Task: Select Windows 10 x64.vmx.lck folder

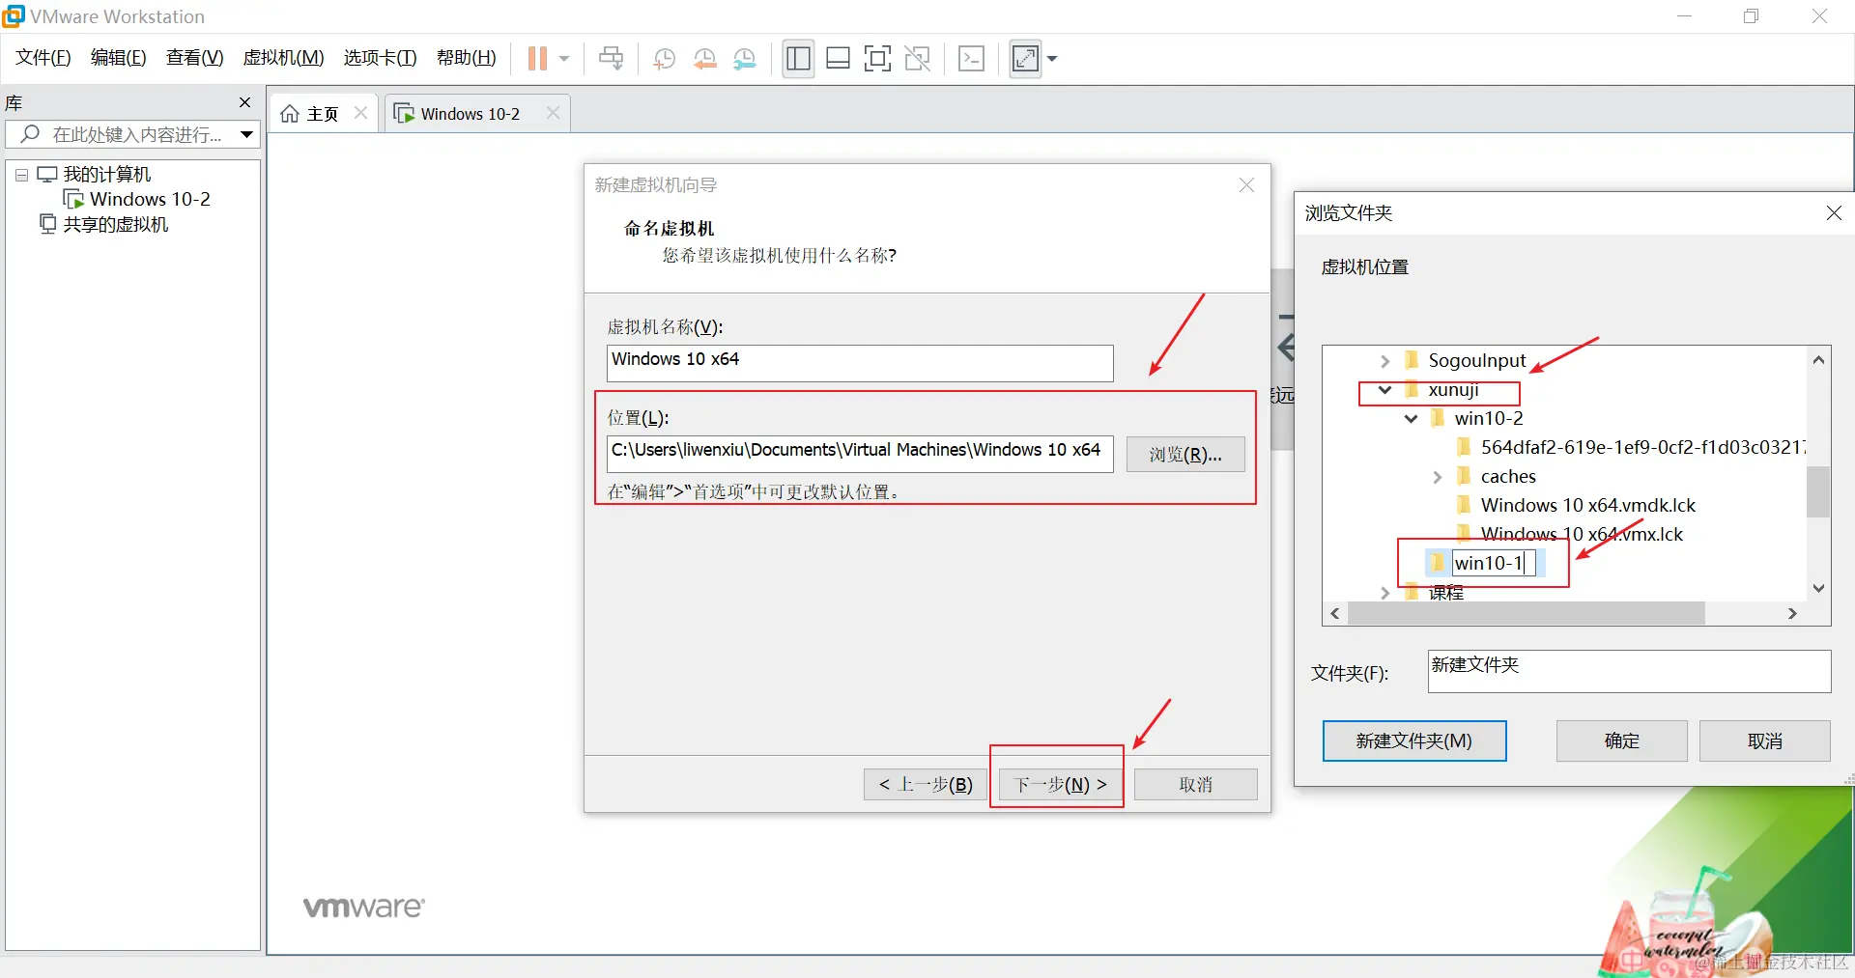Action: click(1582, 535)
